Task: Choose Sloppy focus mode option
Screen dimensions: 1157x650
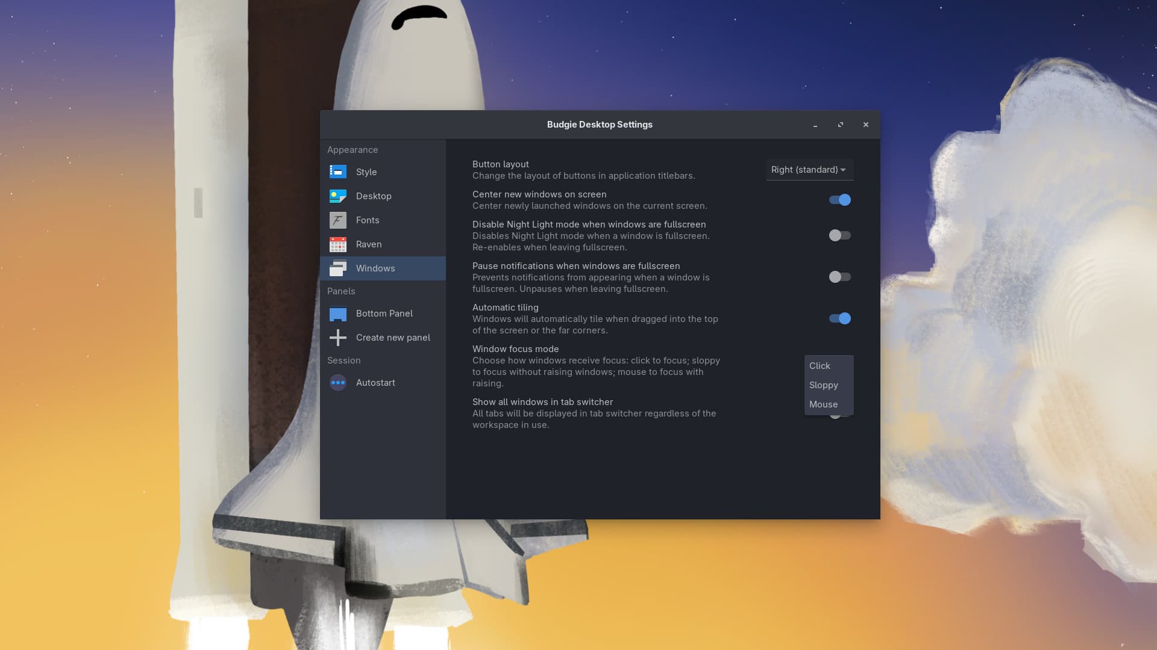Action: (x=823, y=385)
